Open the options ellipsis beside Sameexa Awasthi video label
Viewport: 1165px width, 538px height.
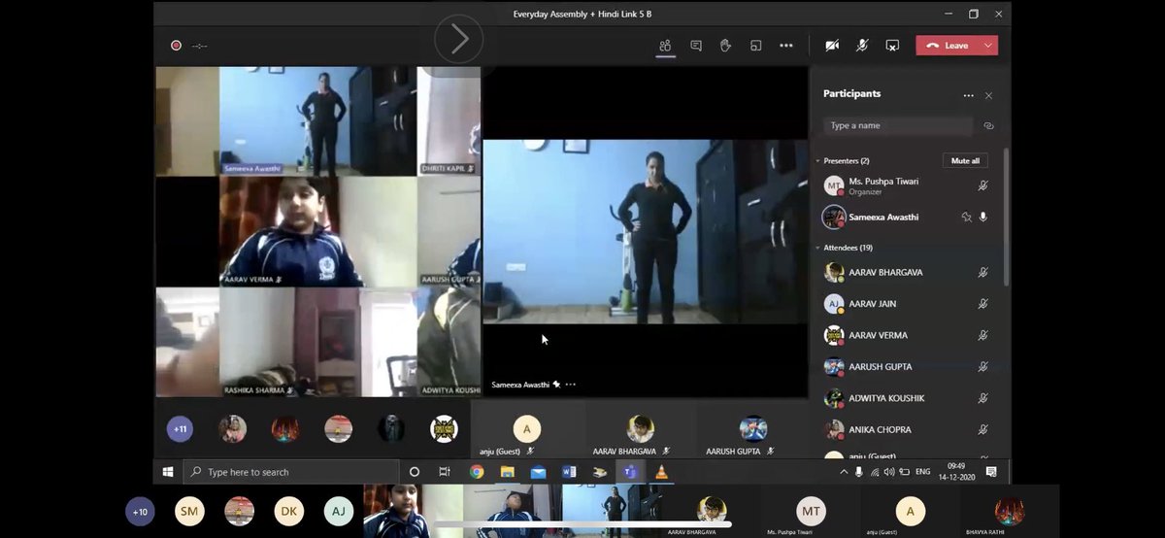(x=571, y=385)
